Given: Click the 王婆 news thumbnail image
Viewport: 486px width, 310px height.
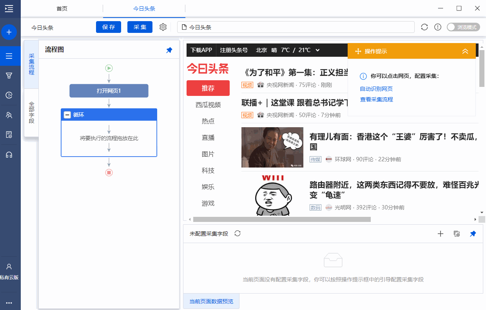Looking at the screenshot, I should (272, 147).
